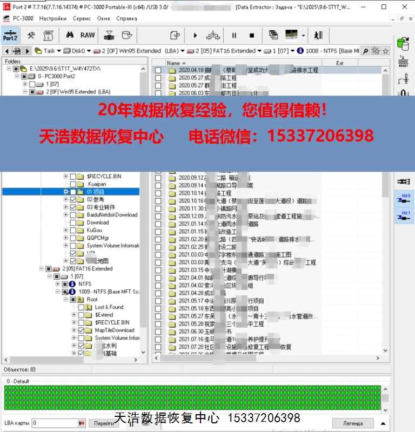Click the wrench and hammer tools icon

[x=31, y=36]
